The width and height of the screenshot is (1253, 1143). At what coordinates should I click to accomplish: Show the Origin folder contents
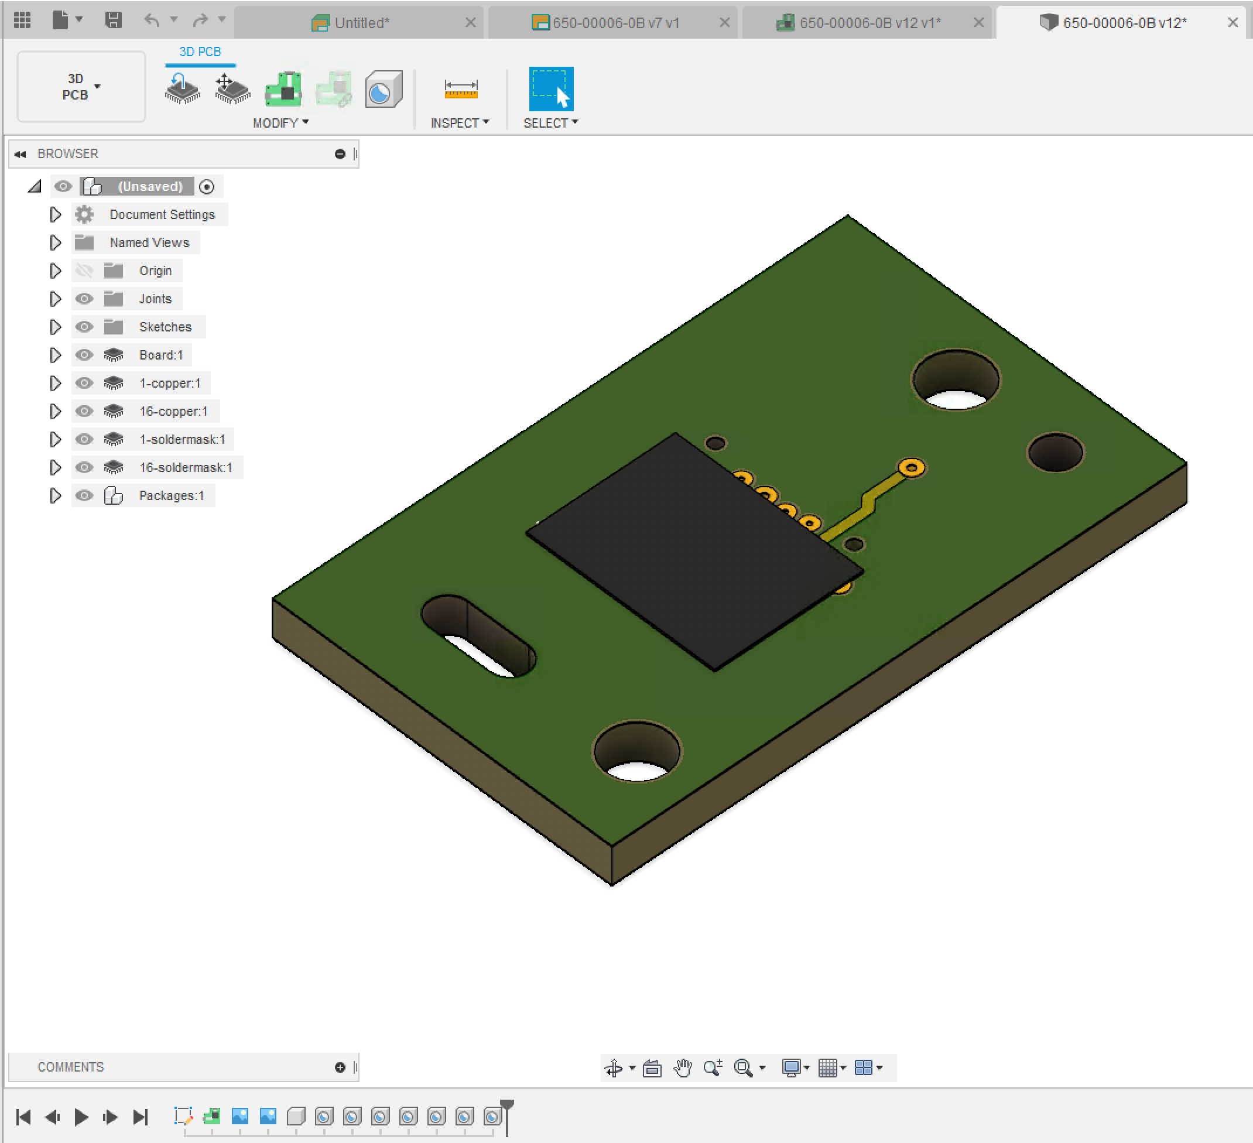pyautogui.click(x=54, y=271)
